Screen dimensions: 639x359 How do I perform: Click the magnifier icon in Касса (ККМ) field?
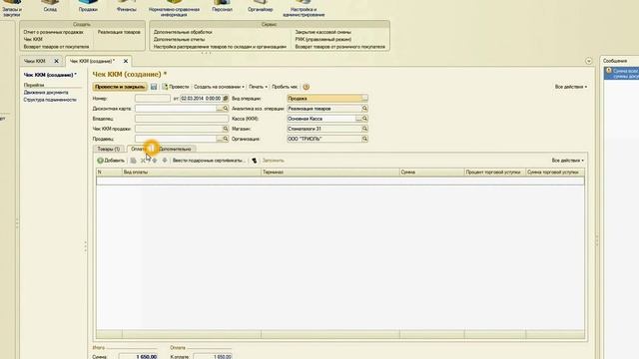coord(364,119)
